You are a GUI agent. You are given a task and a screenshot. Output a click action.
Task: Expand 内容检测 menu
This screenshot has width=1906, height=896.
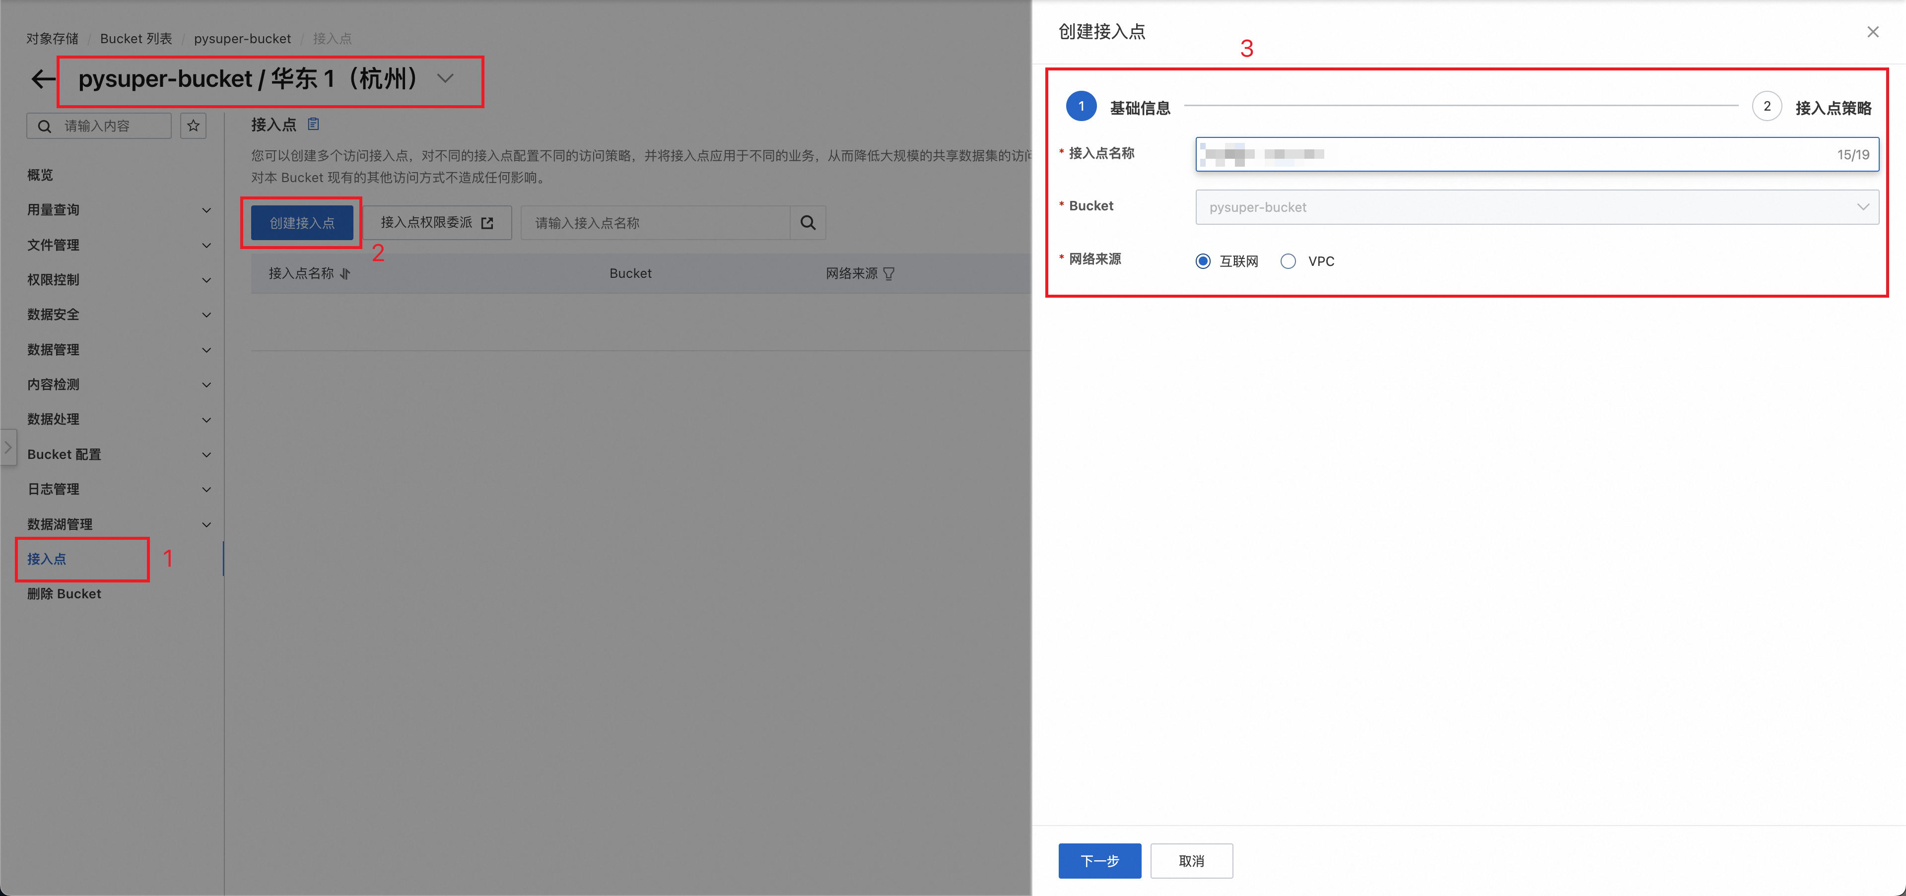[119, 384]
